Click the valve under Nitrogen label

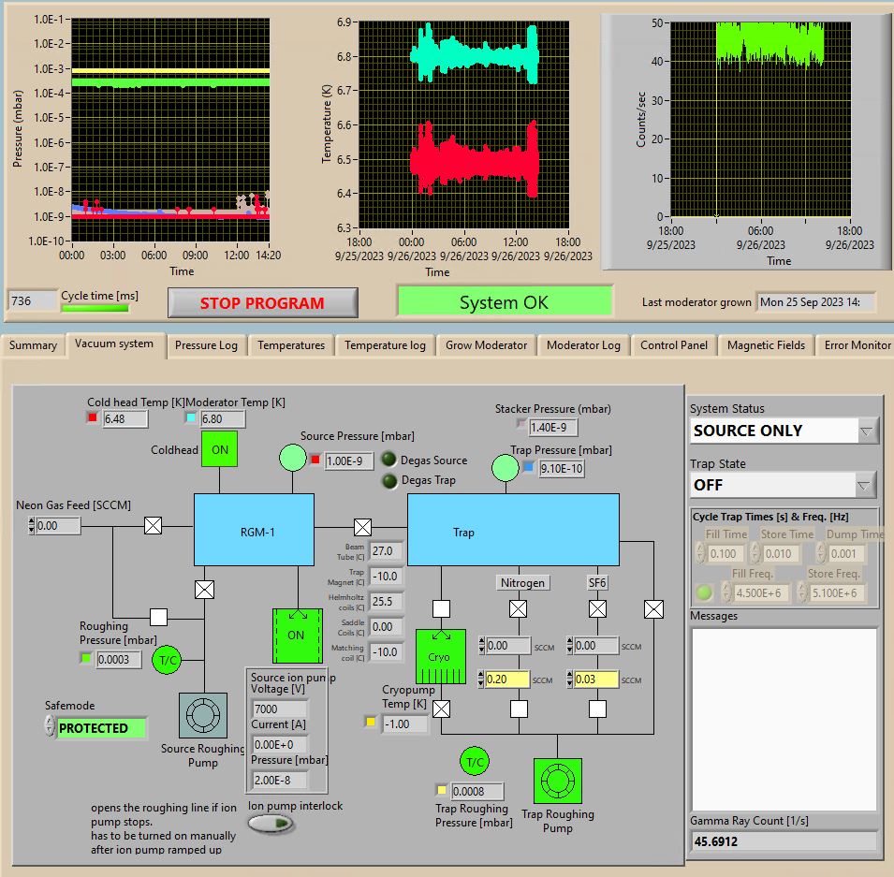tap(518, 609)
